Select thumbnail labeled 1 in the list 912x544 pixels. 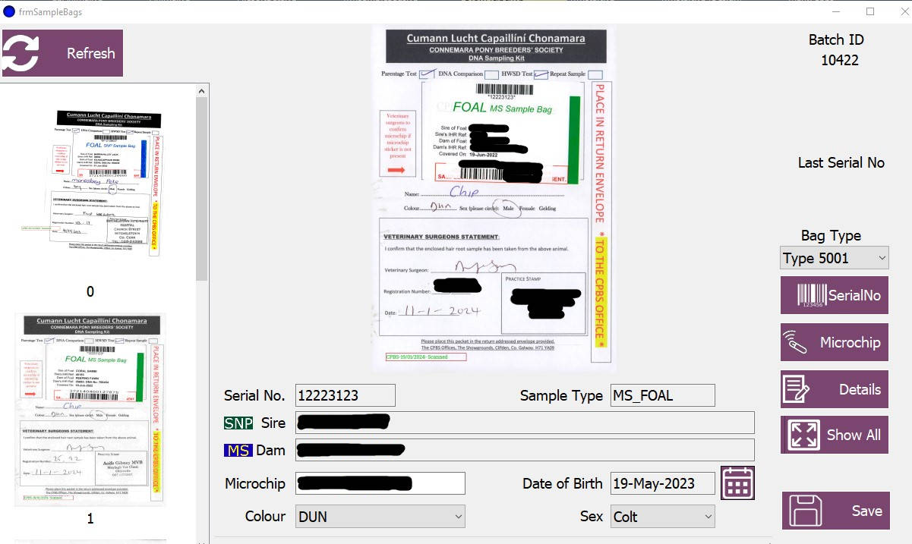click(x=90, y=410)
